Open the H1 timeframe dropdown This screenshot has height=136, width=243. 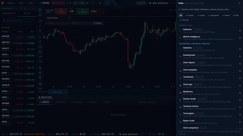[x=93, y=3]
